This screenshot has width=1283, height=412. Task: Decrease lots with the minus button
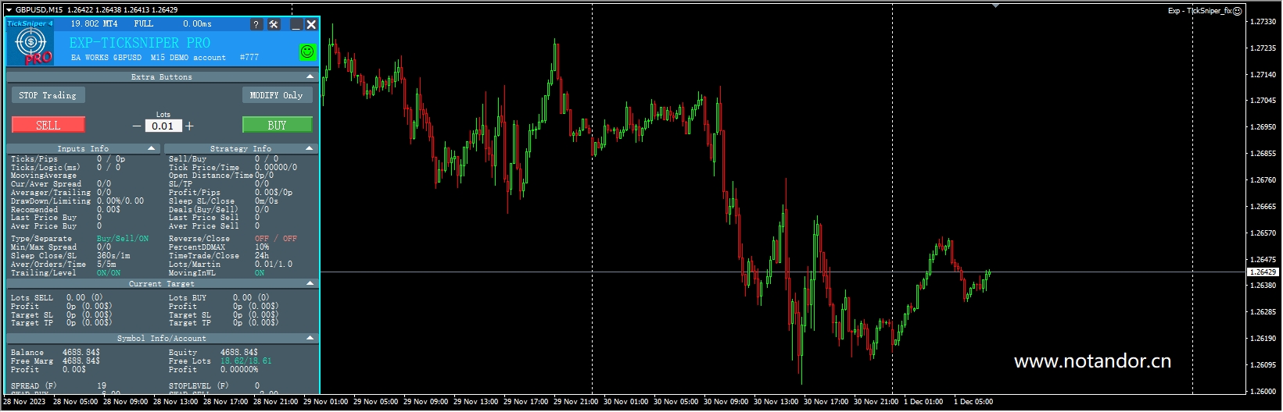pos(137,126)
